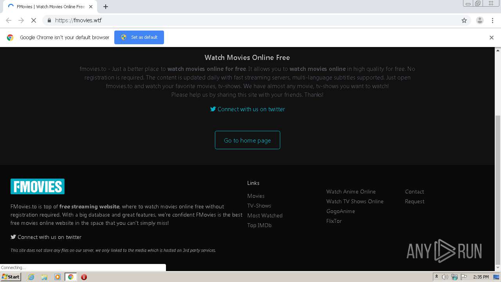501x282 pixels.
Task: Open the Movies footer link
Action: [256, 196]
